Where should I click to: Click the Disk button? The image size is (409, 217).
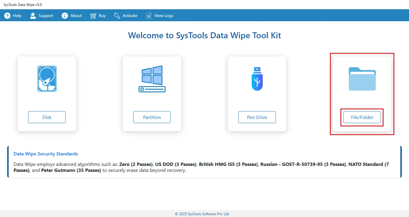click(x=47, y=117)
